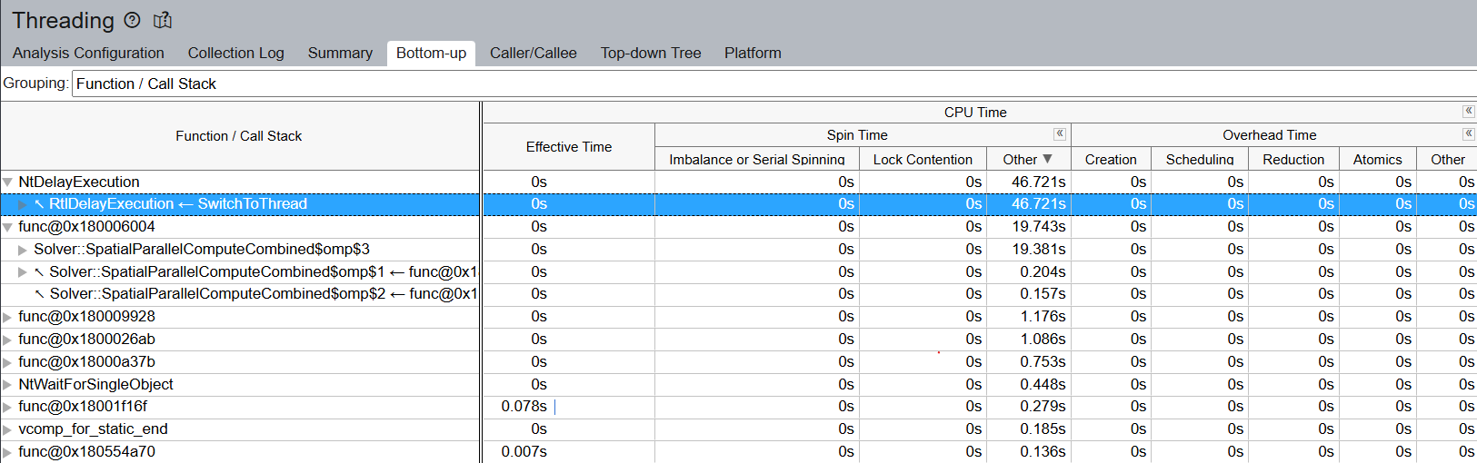Sort by Reduction overhead column header
The image size is (1477, 463).
(1293, 159)
